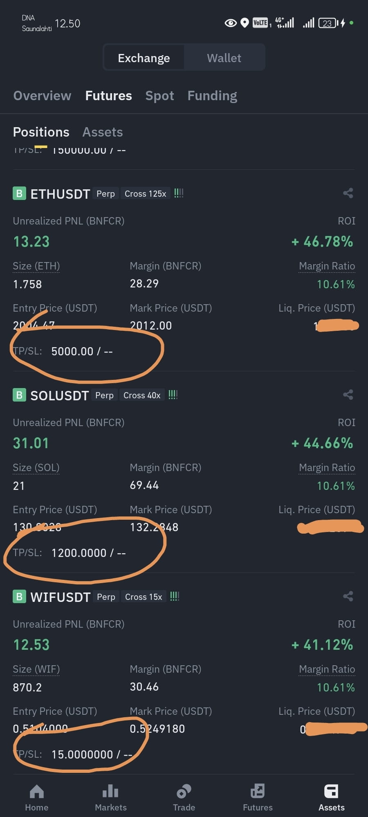Screen dimensions: 368x817
Task: Tap the share icon for SOLUSDT position
Action: [348, 395]
